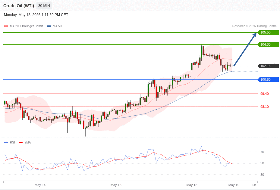Click the May 15 date axis label

[116, 185]
